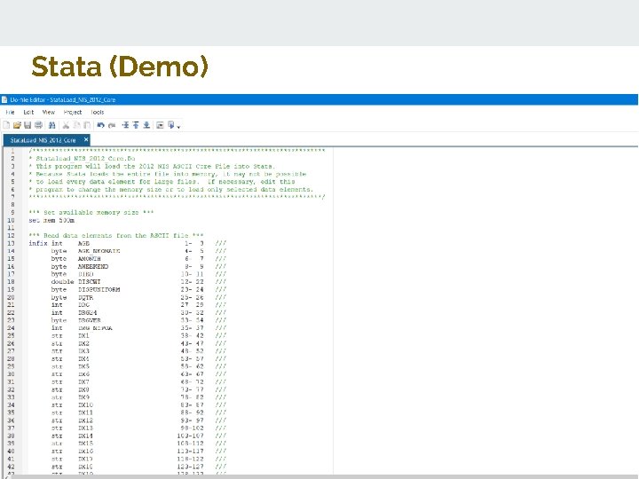Click the Show file in viewer icon
The image size is (639, 479).
[160, 125]
